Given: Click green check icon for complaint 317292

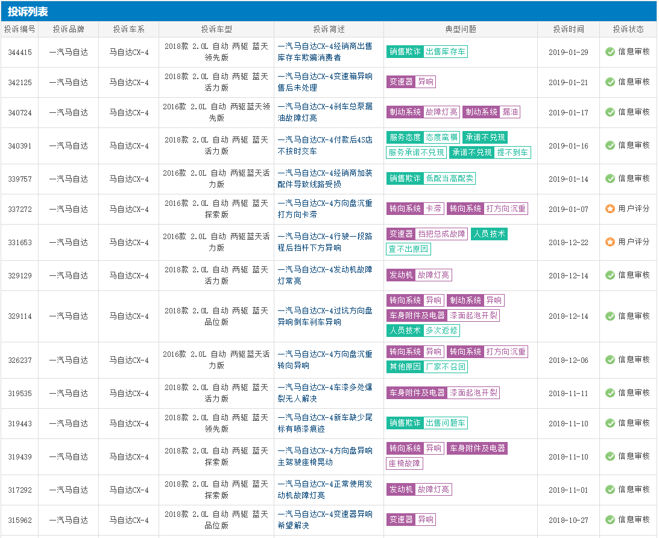Looking at the screenshot, I should (x=610, y=490).
